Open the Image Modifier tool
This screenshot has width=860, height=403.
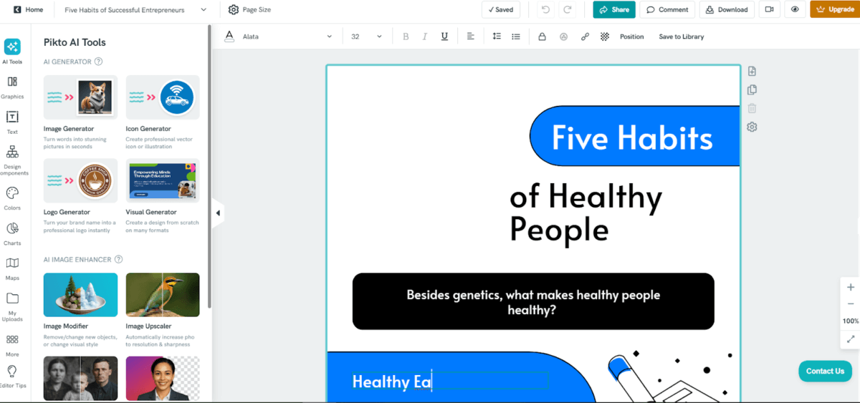80,310
